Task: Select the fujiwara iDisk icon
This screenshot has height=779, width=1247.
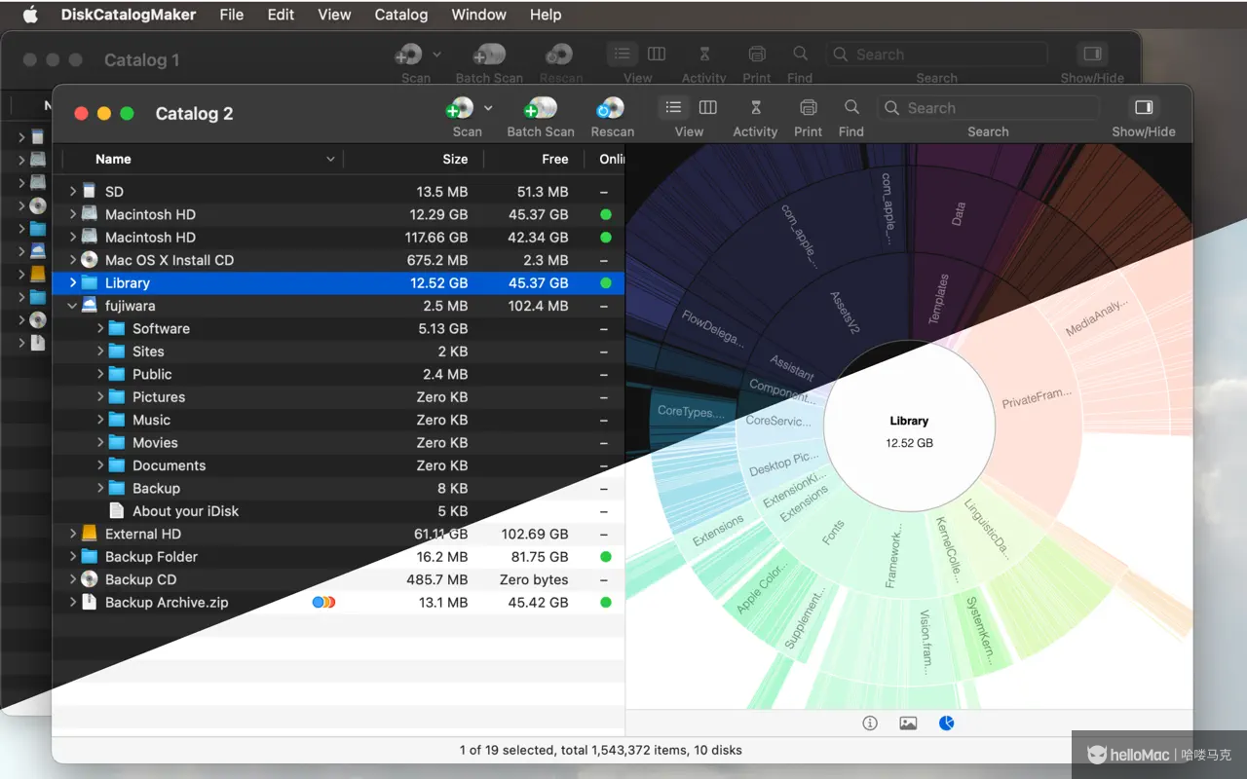Action: (x=90, y=306)
